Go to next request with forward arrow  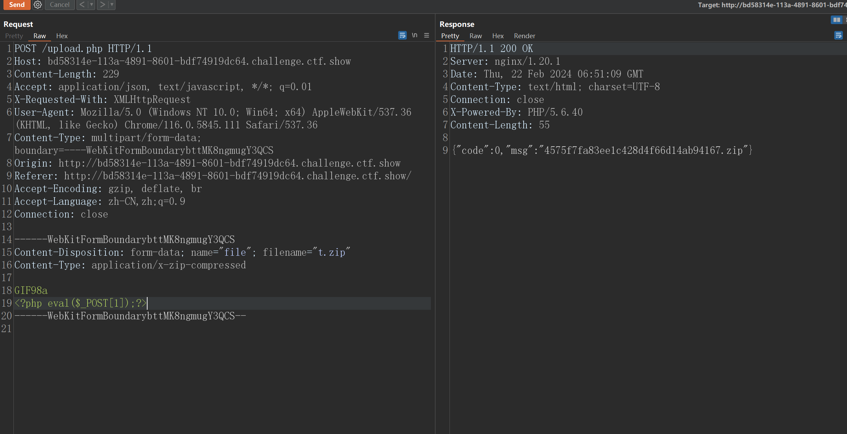(102, 5)
